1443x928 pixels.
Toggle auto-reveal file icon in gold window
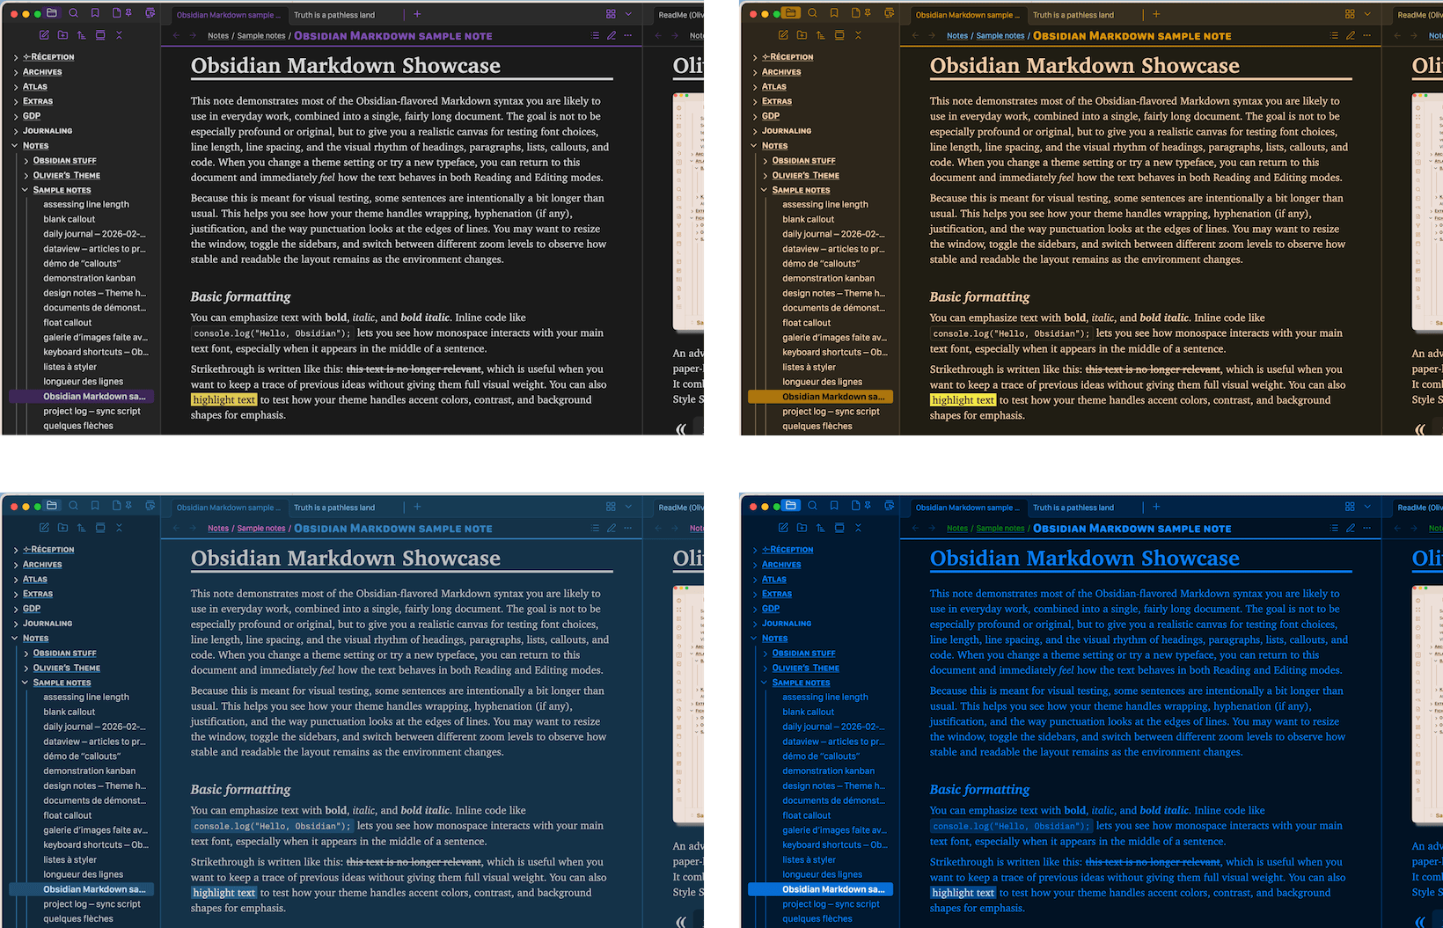[x=839, y=35]
